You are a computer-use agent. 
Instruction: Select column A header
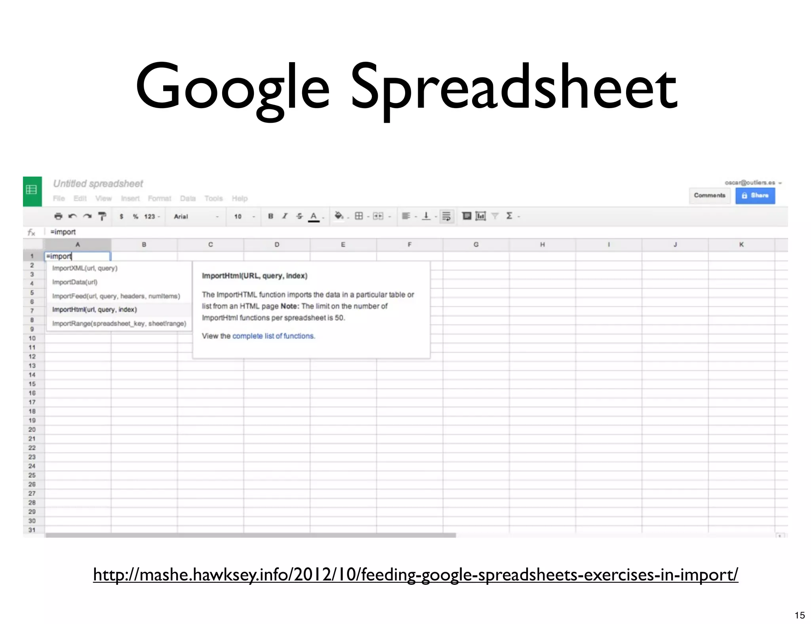tap(78, 245)
